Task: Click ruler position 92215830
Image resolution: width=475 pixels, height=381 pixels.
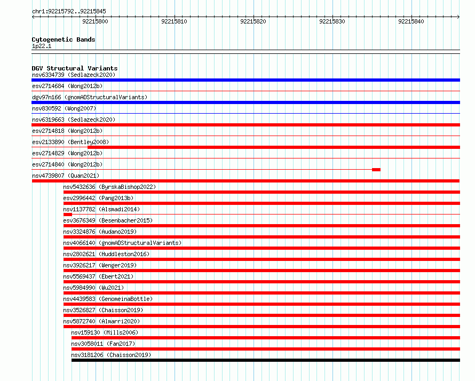Action: 332,21
